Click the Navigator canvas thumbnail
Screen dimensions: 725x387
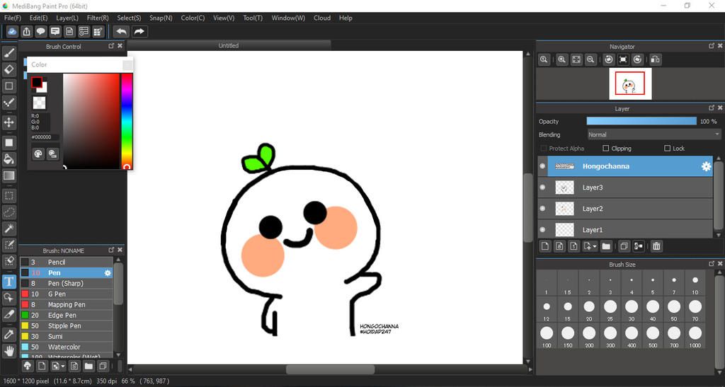pos(630,83)
